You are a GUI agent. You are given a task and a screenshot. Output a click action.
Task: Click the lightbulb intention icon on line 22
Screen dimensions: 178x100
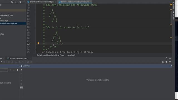pos(38,43)
